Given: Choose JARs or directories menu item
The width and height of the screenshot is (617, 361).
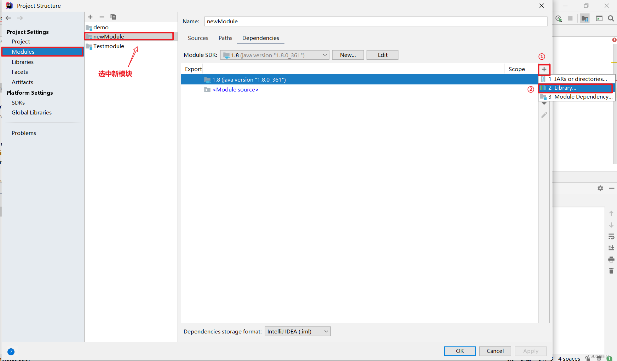Looking at the screenshot, I should (577, 79).
